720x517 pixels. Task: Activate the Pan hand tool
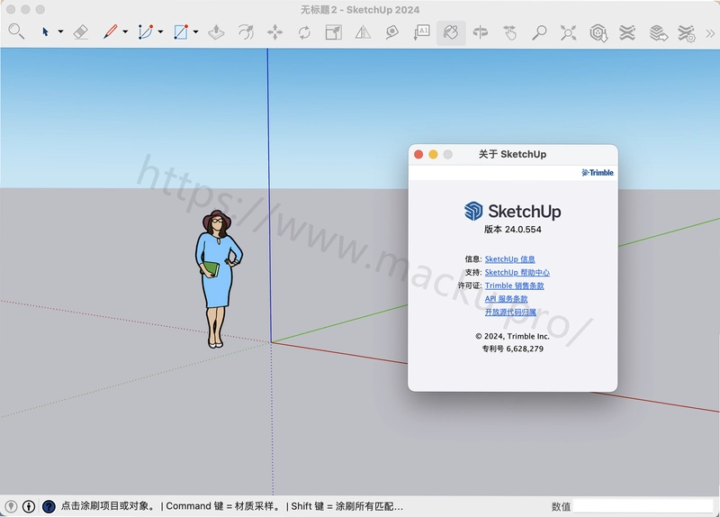(x=509, y=32)
